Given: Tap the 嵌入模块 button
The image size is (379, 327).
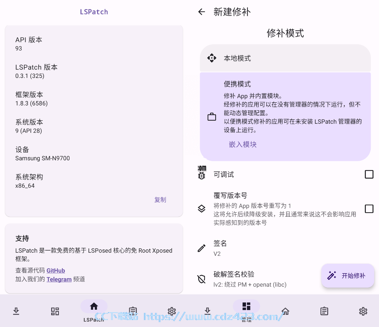Looking at the screenshot, I should tap(243, 144).
